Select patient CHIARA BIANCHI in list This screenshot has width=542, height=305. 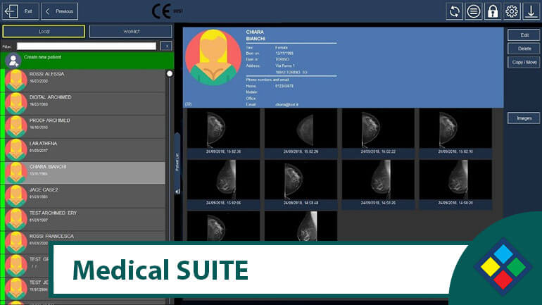click(x=83, y=173)
